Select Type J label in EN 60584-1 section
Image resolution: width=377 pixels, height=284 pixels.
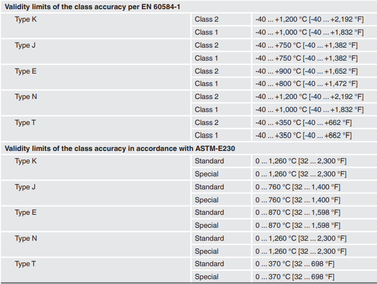[x=25, y=45]
